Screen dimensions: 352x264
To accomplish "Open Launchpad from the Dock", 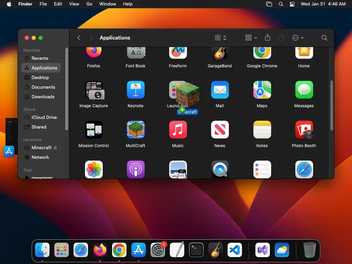I will click(62, 250).
